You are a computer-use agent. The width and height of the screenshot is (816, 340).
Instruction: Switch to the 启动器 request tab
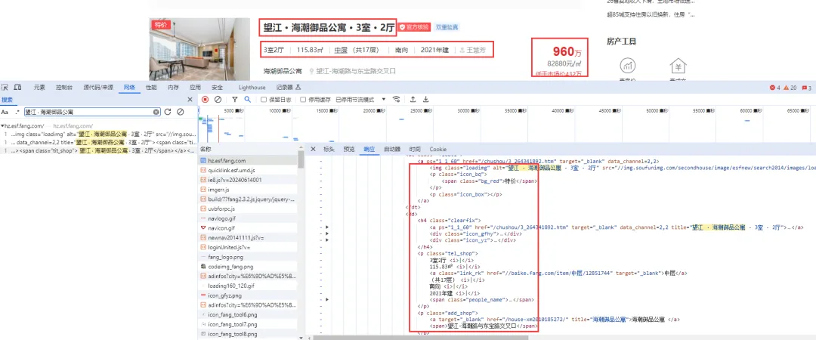tap(391, 150)
